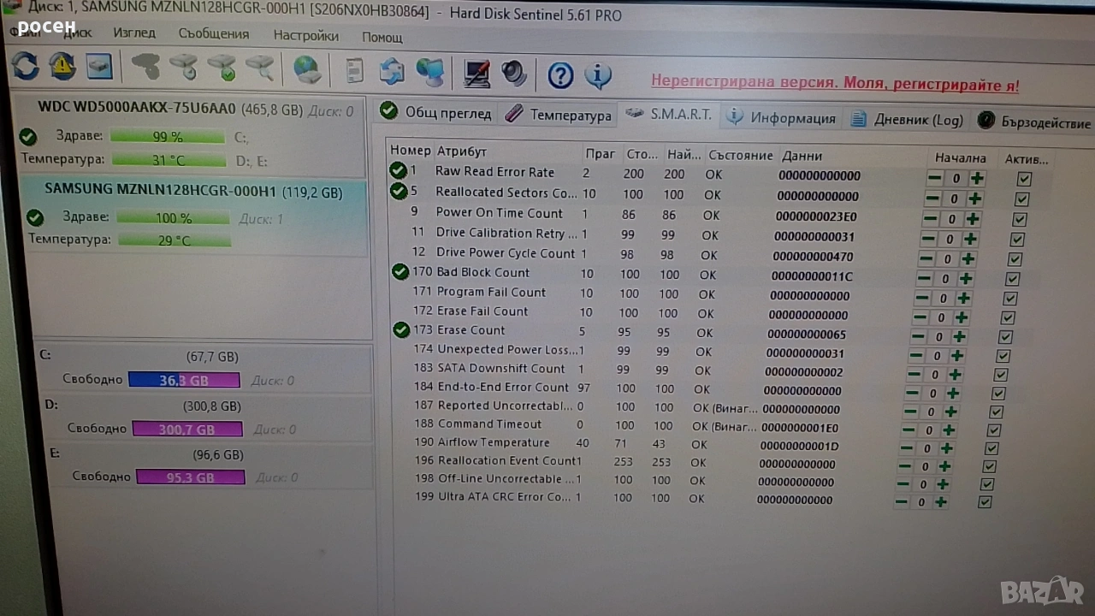Click green check icon beside Bad Block Count
Viewport: 1095px width, 616px height.
(x=400, y=272)
